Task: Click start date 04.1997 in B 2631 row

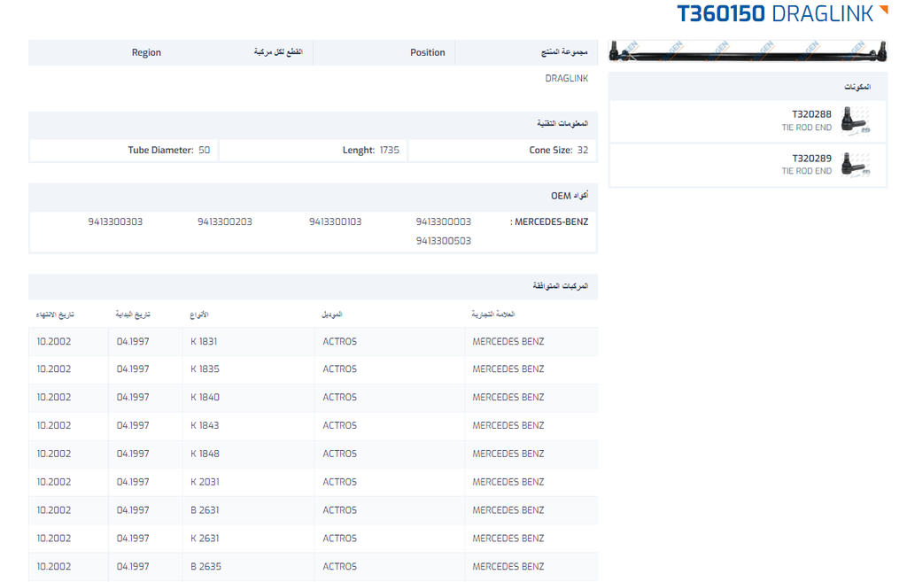Action: tap(133, 510)
